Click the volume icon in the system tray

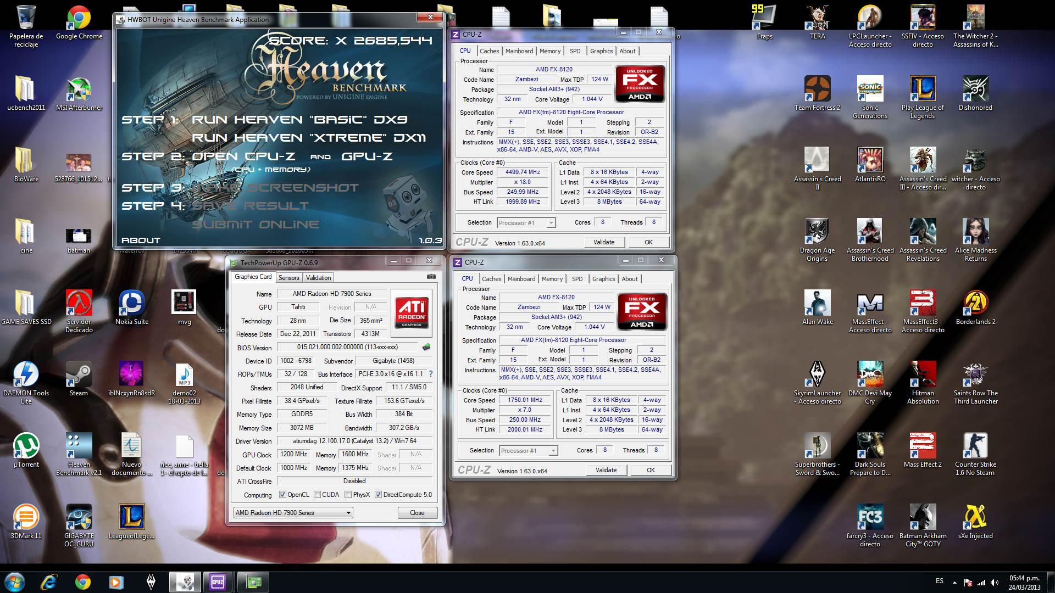click(x=993, y=583)
